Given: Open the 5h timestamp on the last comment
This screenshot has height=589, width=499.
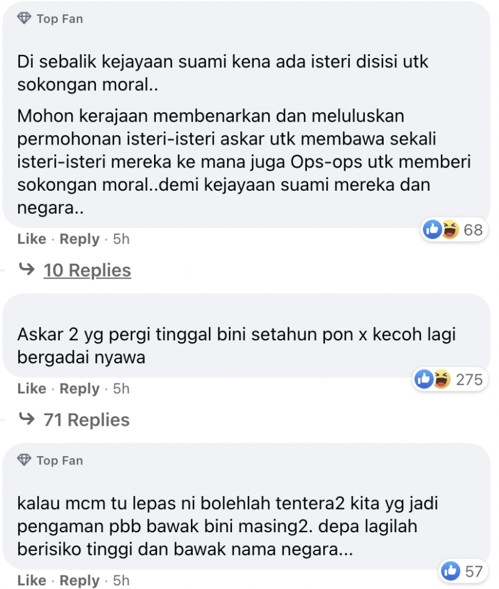Looking at the screenshot, I should (x=121, y=581).
